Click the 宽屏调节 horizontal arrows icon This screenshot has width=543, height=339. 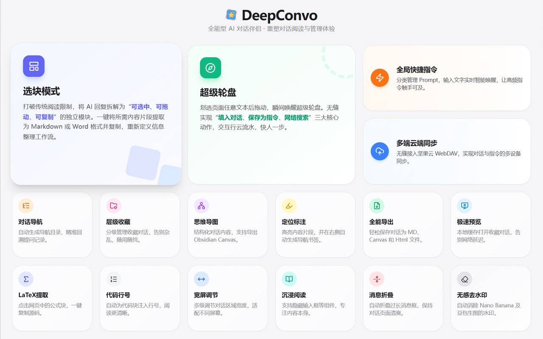pos(202,279)
